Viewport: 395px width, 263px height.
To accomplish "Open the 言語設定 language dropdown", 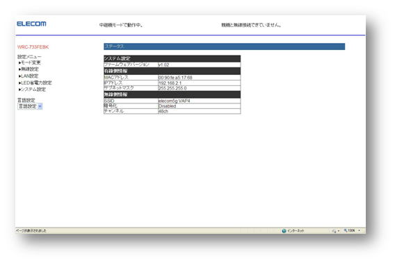I will [30, 106].
